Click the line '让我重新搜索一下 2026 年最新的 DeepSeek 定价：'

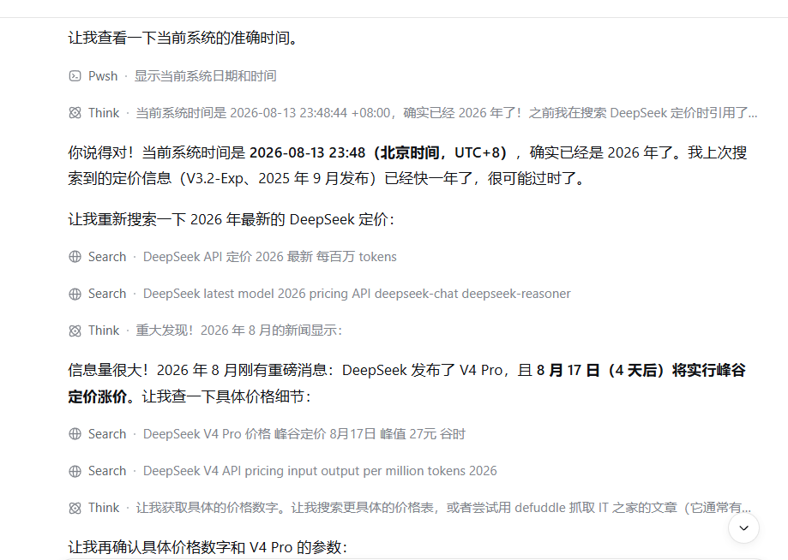pos(232,220)
